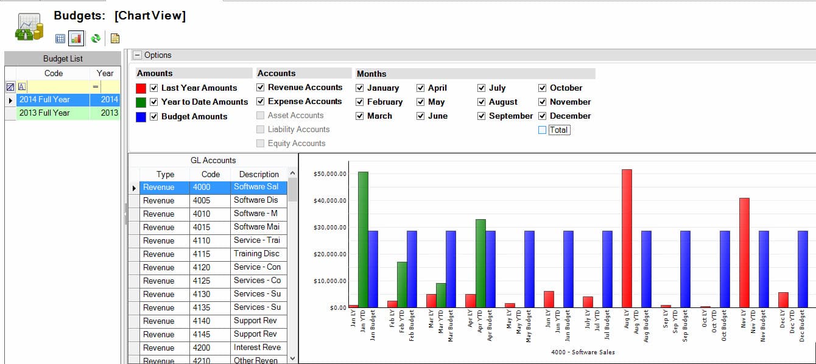Screen dimensions: 816x364
Task: Uncheck Last Year Amounts checkbox
Action: click(x=154, y=88)
